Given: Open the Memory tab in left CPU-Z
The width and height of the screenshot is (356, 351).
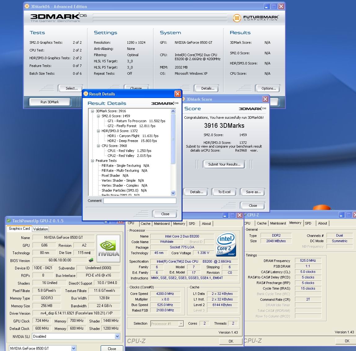Looking at the screenshot, I should [179, 224].
